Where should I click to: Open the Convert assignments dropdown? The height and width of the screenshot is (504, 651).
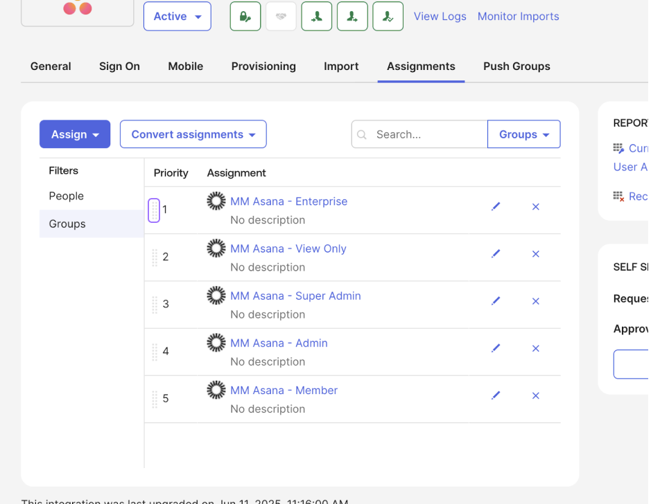[x=193, y=134]
